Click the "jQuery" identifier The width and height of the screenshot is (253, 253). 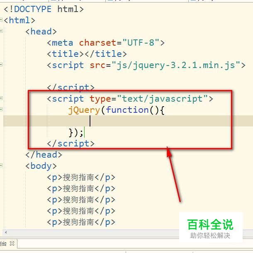point(84,110)
